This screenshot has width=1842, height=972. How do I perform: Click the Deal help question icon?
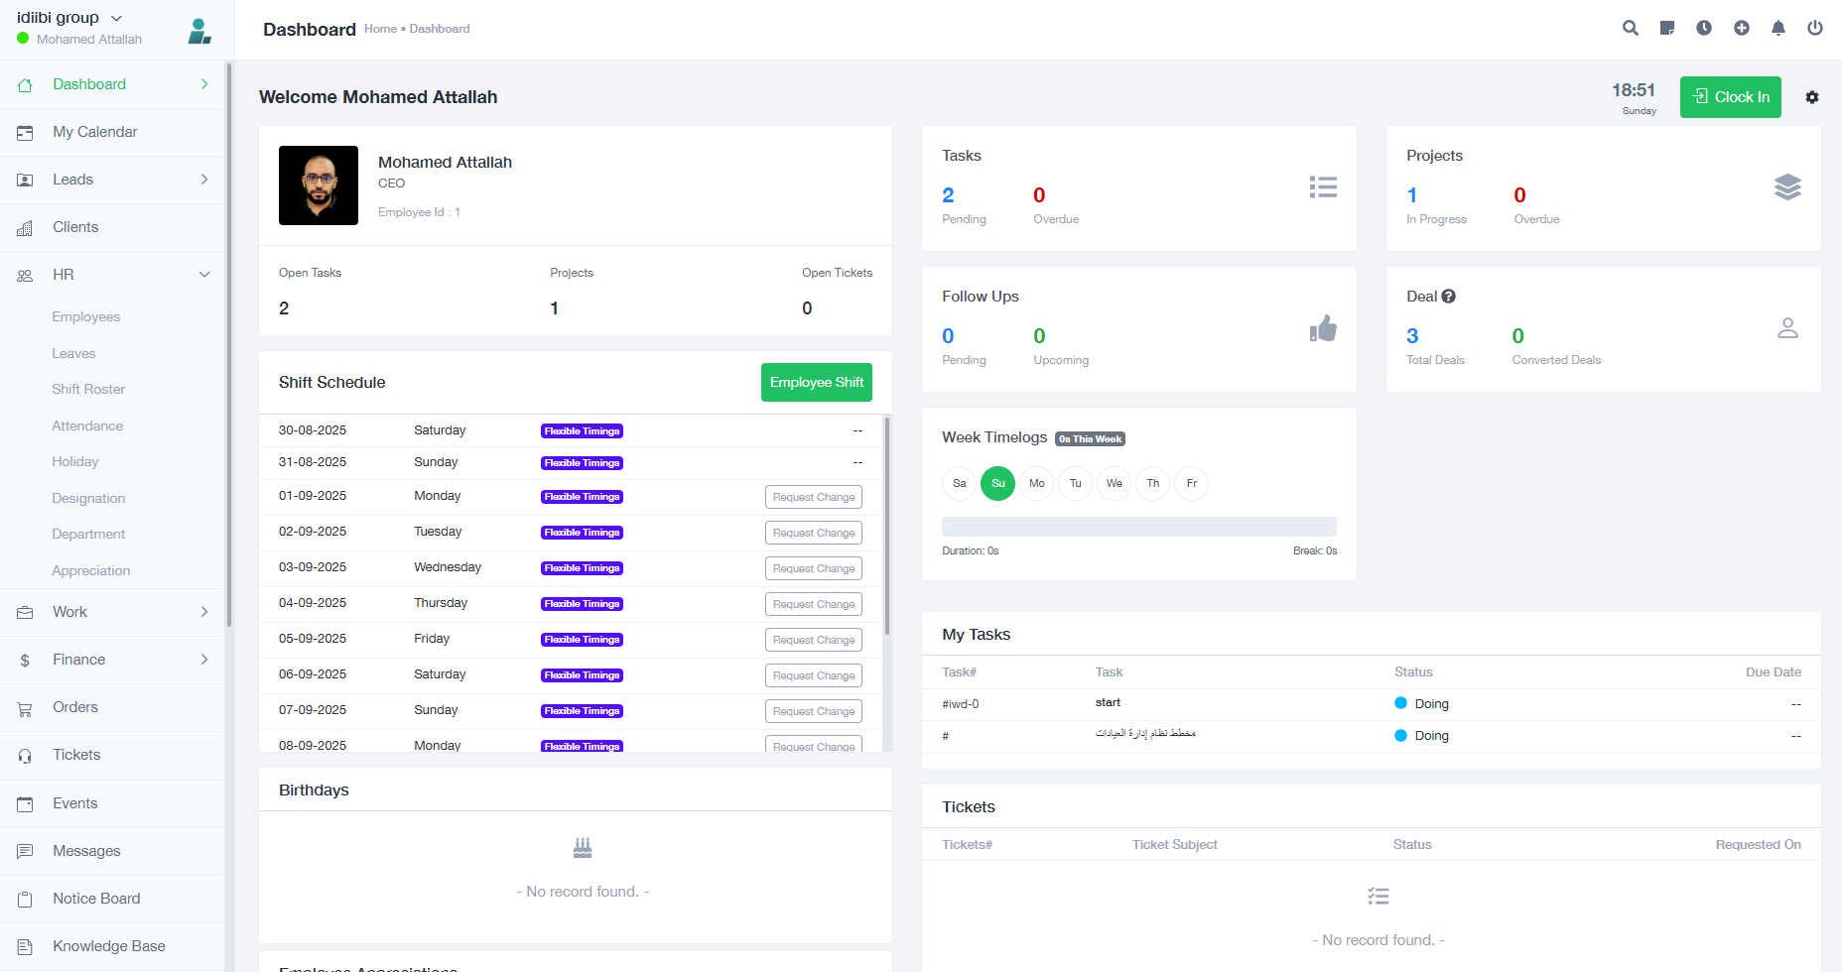[x=1449, y=297]
